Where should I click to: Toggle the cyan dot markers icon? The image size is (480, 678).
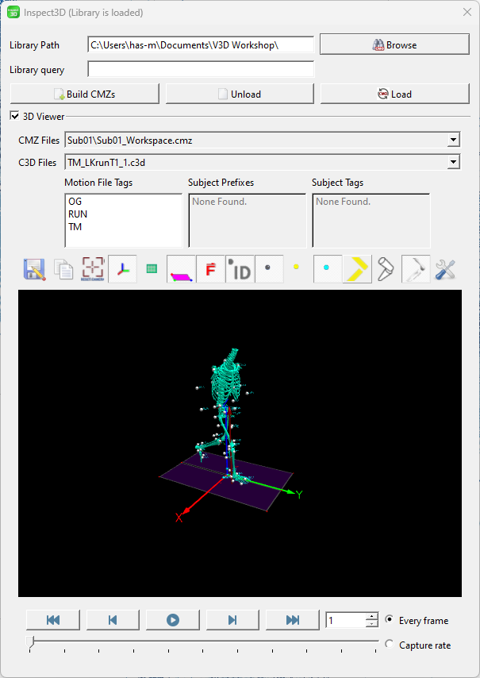pyautogui.click(x=328, y=269)
